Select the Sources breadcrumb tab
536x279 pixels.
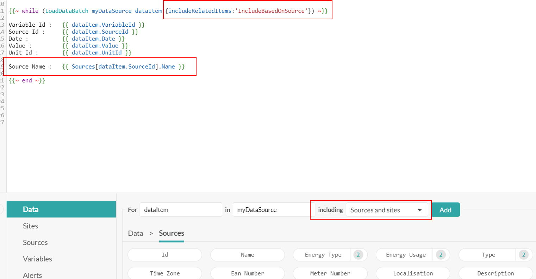pos(172,233)
